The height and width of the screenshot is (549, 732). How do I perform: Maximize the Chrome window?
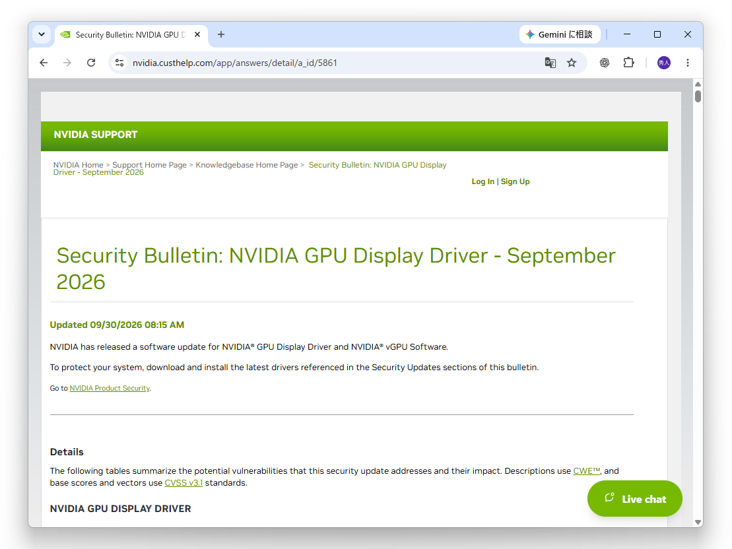[x=657, y=34]
